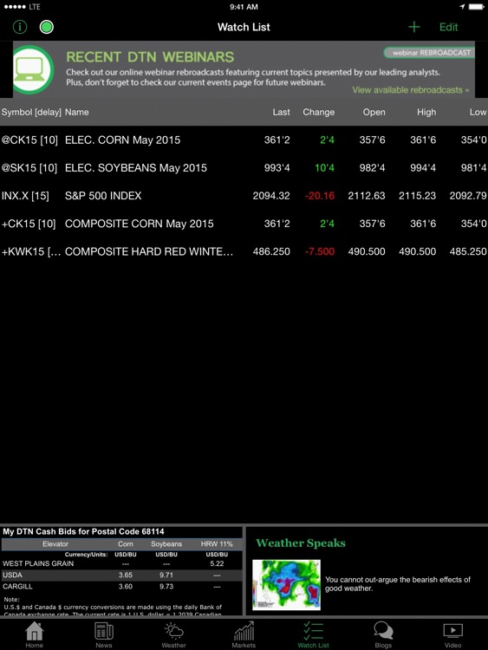Select the 993'4 last price of soybeans
This screenshot has width=488, height=650.
tap(277, 167)
